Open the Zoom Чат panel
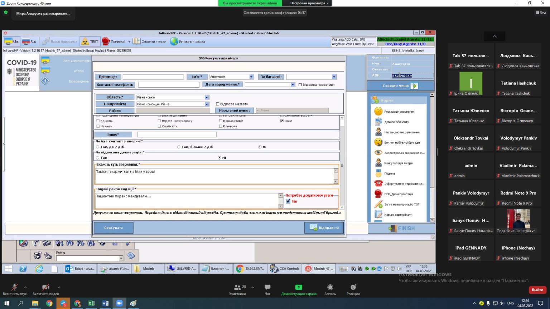 click(x=267, y=290)
